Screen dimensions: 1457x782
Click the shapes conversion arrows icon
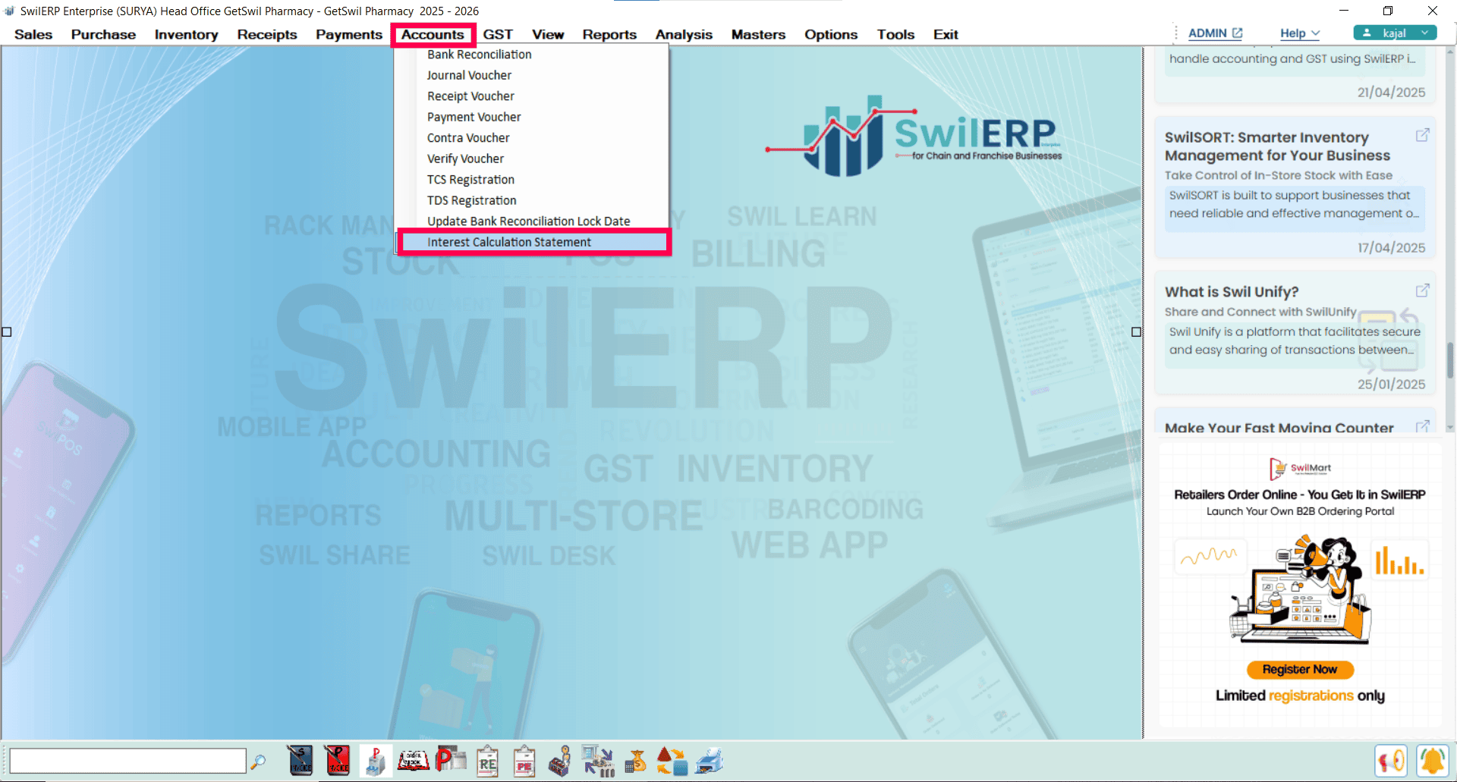tap(672, 761)
